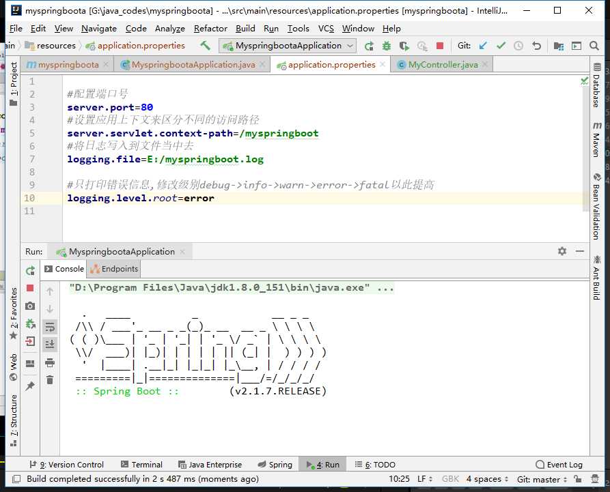
Task: Open the 6: TODO tool window
Action: click(375, 465)
